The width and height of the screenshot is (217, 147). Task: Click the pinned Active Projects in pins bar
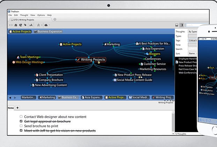[x=20, y=32]
